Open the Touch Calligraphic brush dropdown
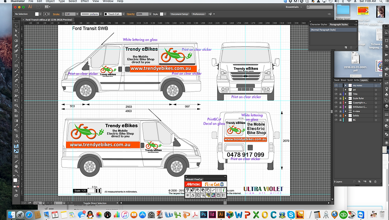Viewport: 389px width, 220px height. pyautogui.click(x=123, y=14)
